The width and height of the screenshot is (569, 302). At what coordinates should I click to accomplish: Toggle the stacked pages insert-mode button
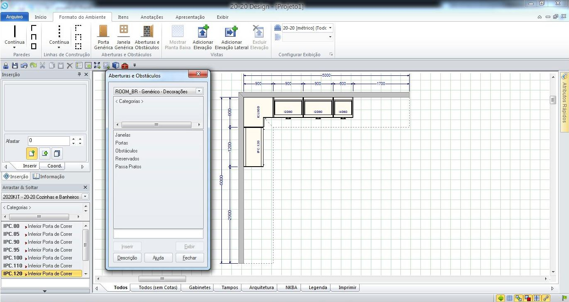(57, 153)
